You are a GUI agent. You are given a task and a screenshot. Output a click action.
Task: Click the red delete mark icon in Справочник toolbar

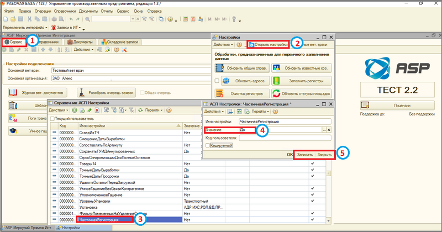tap(97, 110)
